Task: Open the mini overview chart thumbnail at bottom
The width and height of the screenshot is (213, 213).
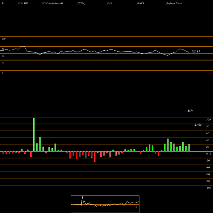Action: pos(105,204)
